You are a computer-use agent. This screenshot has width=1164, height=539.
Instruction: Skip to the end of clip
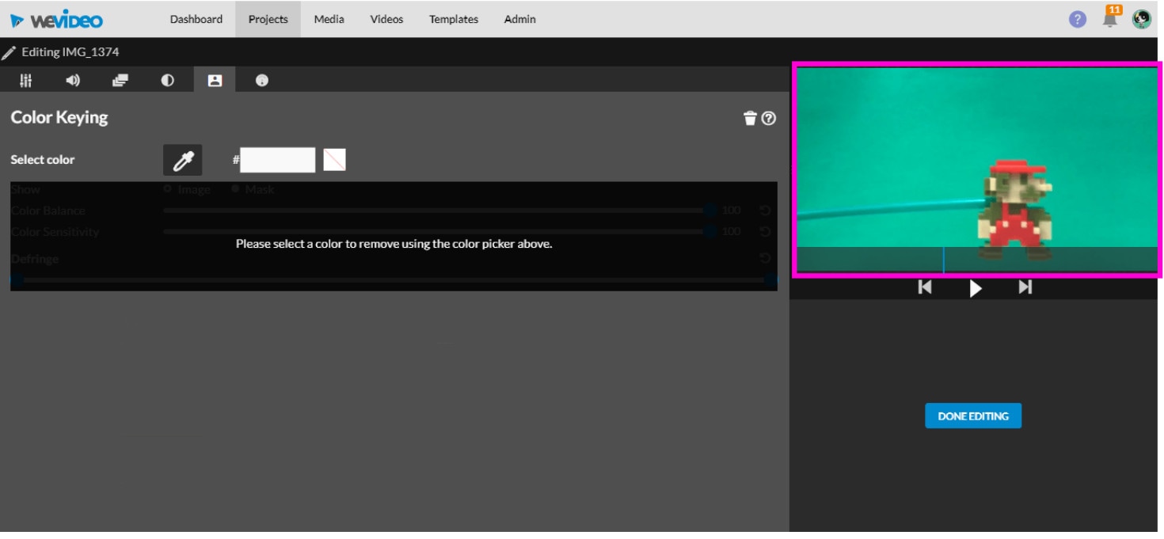click(x=1025, y=287)
